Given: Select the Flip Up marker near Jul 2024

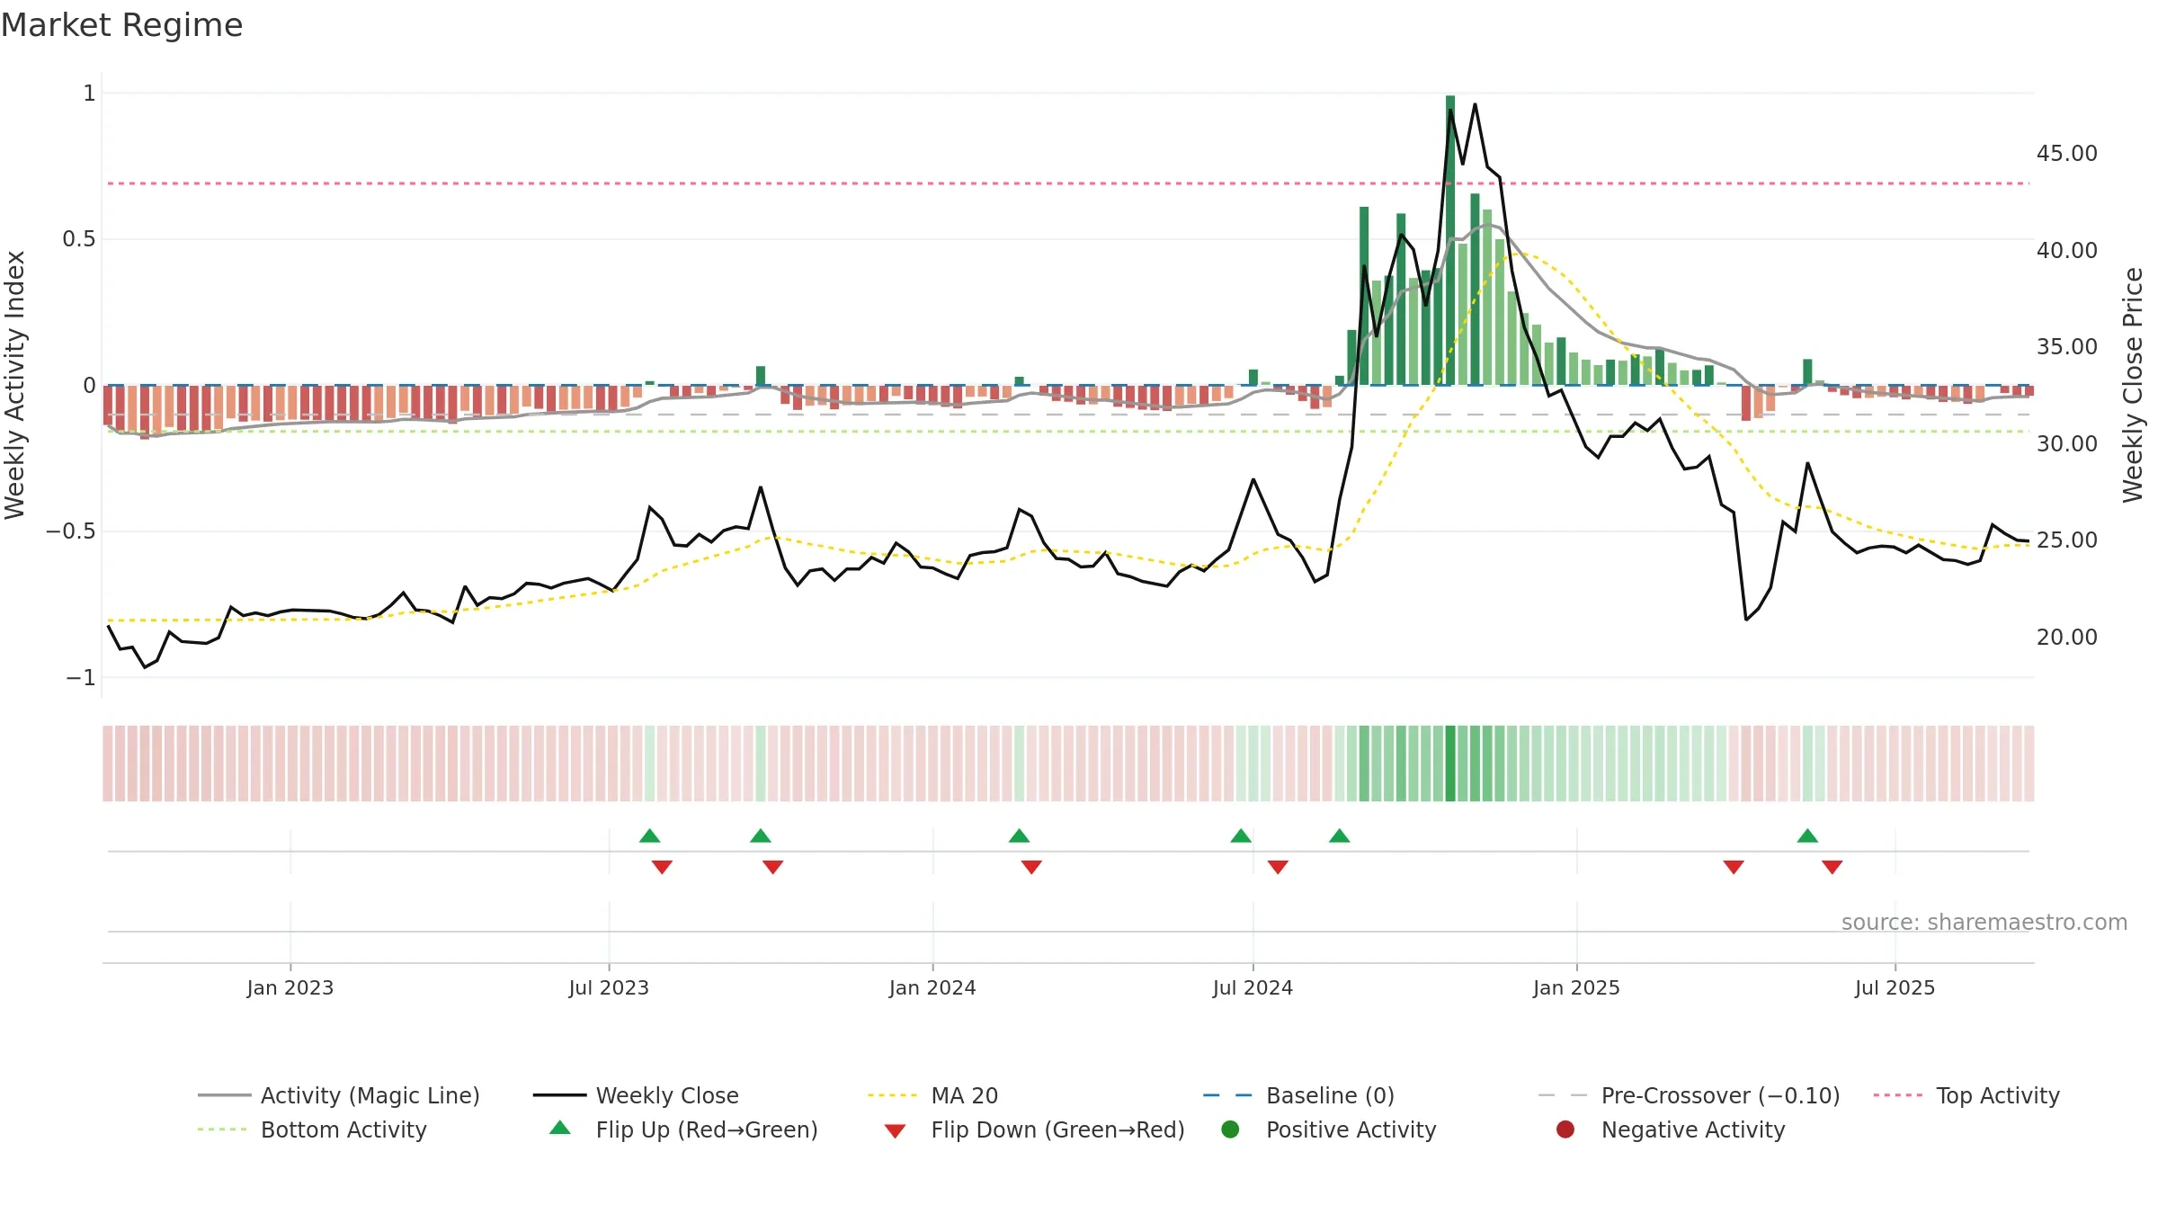Looking at the screenshot, I should [1241, 836].
